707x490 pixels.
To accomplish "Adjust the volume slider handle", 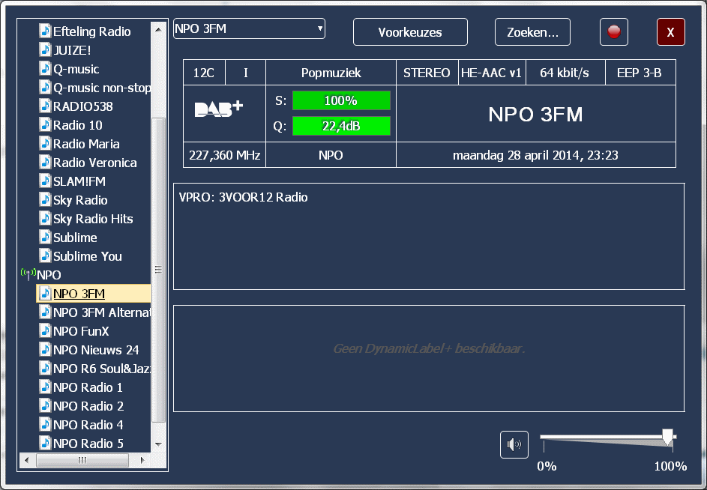I will (x=668, y=437).
